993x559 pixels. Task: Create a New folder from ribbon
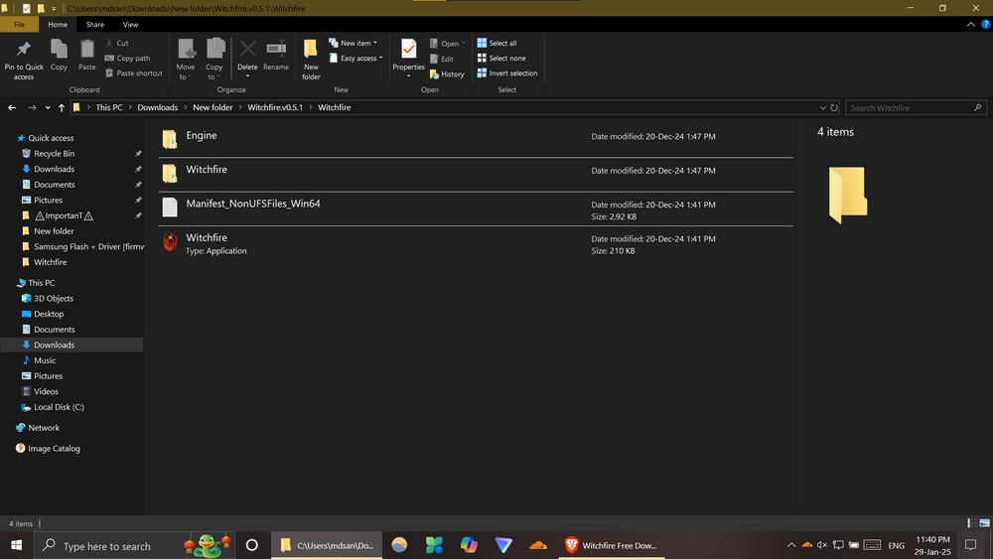coord(311,60)
